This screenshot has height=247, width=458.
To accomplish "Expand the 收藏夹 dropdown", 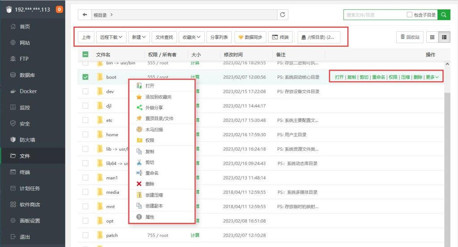I will tap(191, 37).
